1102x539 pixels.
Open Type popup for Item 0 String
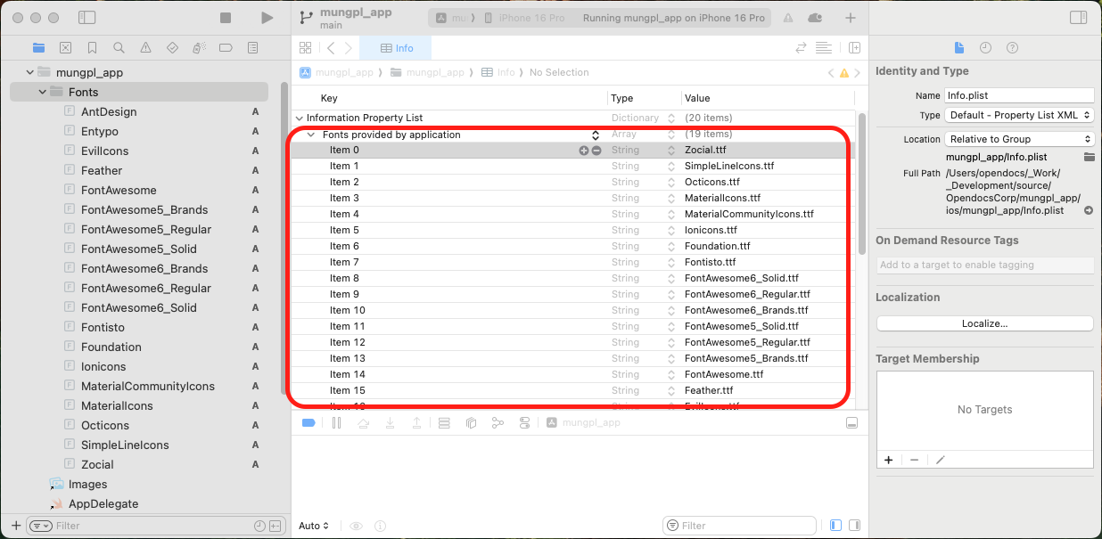pos(671,151)
